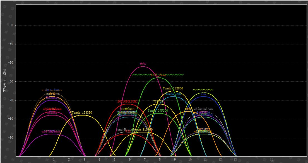This screenshot has width=308, height=163.
Task: Click the red BOLUOBOLUOMI network label
Action: click(127, 102)
